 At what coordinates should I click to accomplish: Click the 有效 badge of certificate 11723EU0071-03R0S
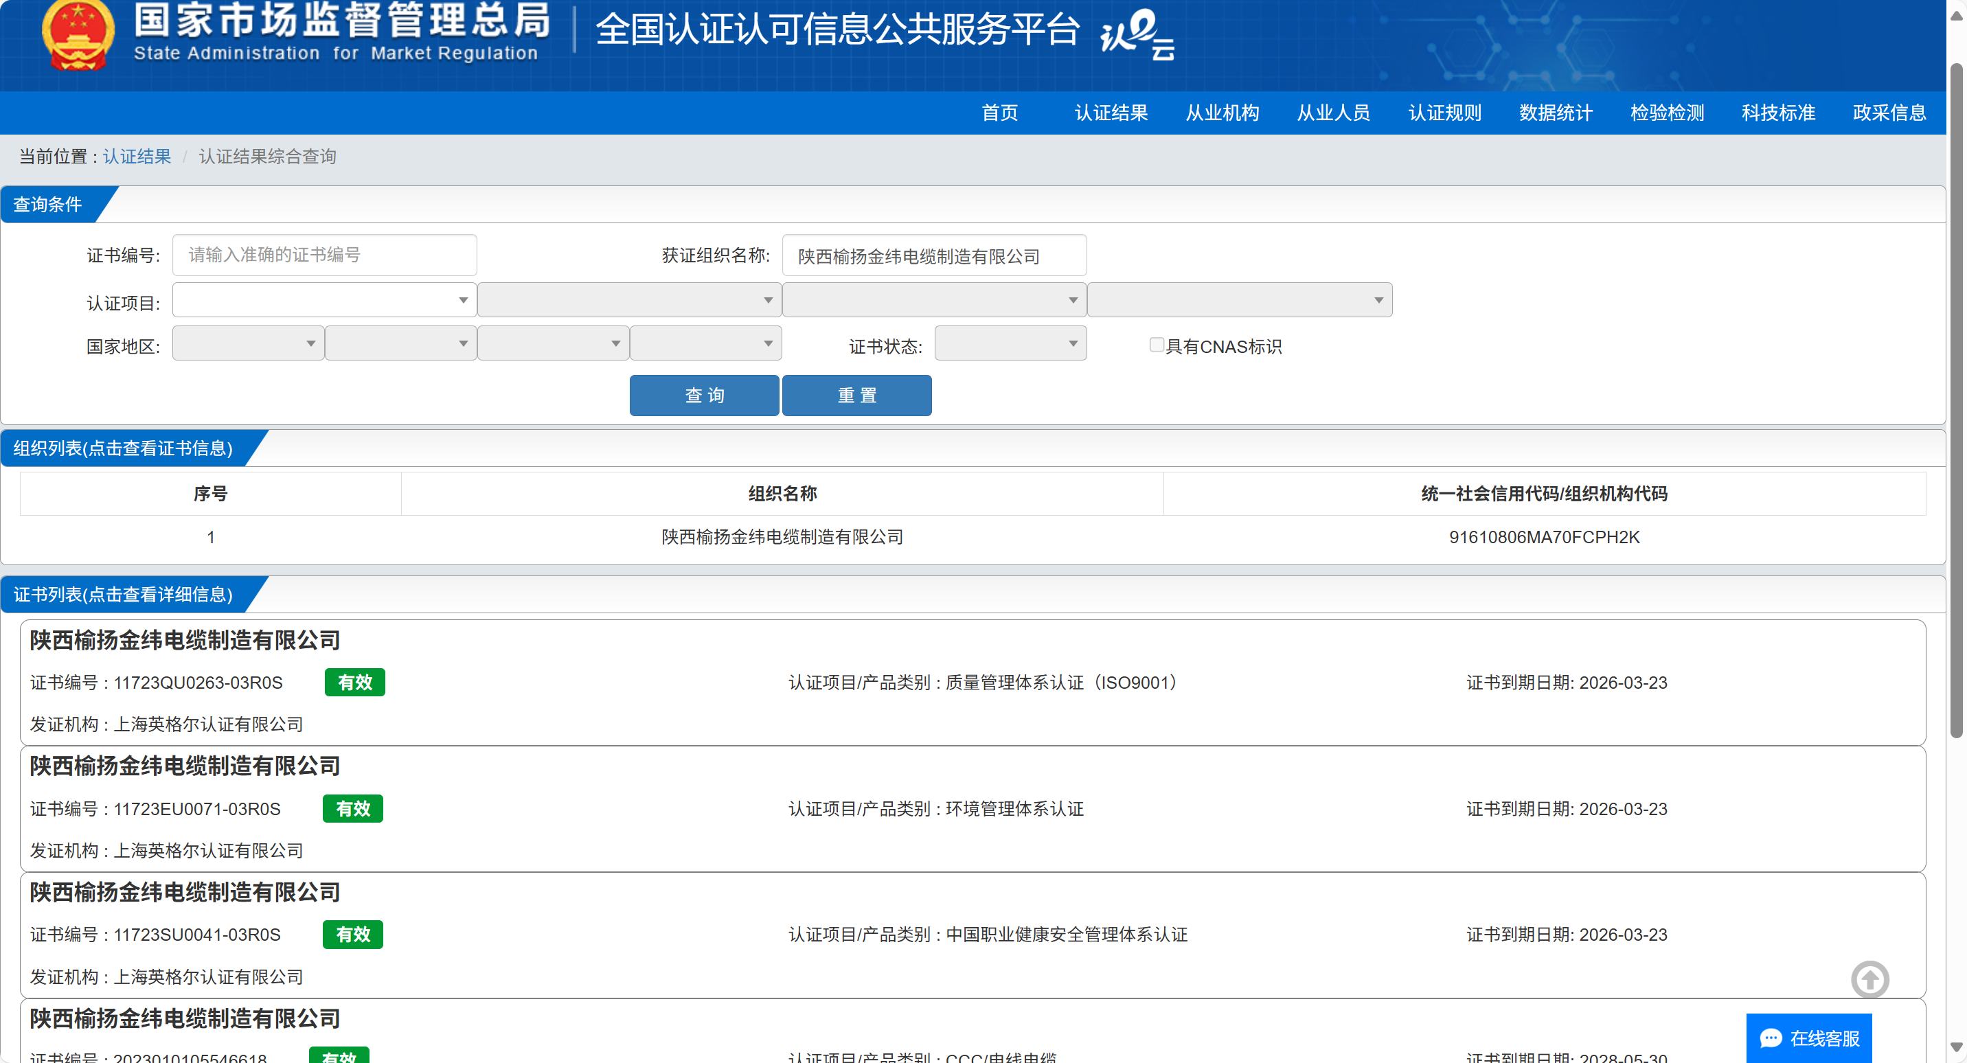(x=353, y=808)
